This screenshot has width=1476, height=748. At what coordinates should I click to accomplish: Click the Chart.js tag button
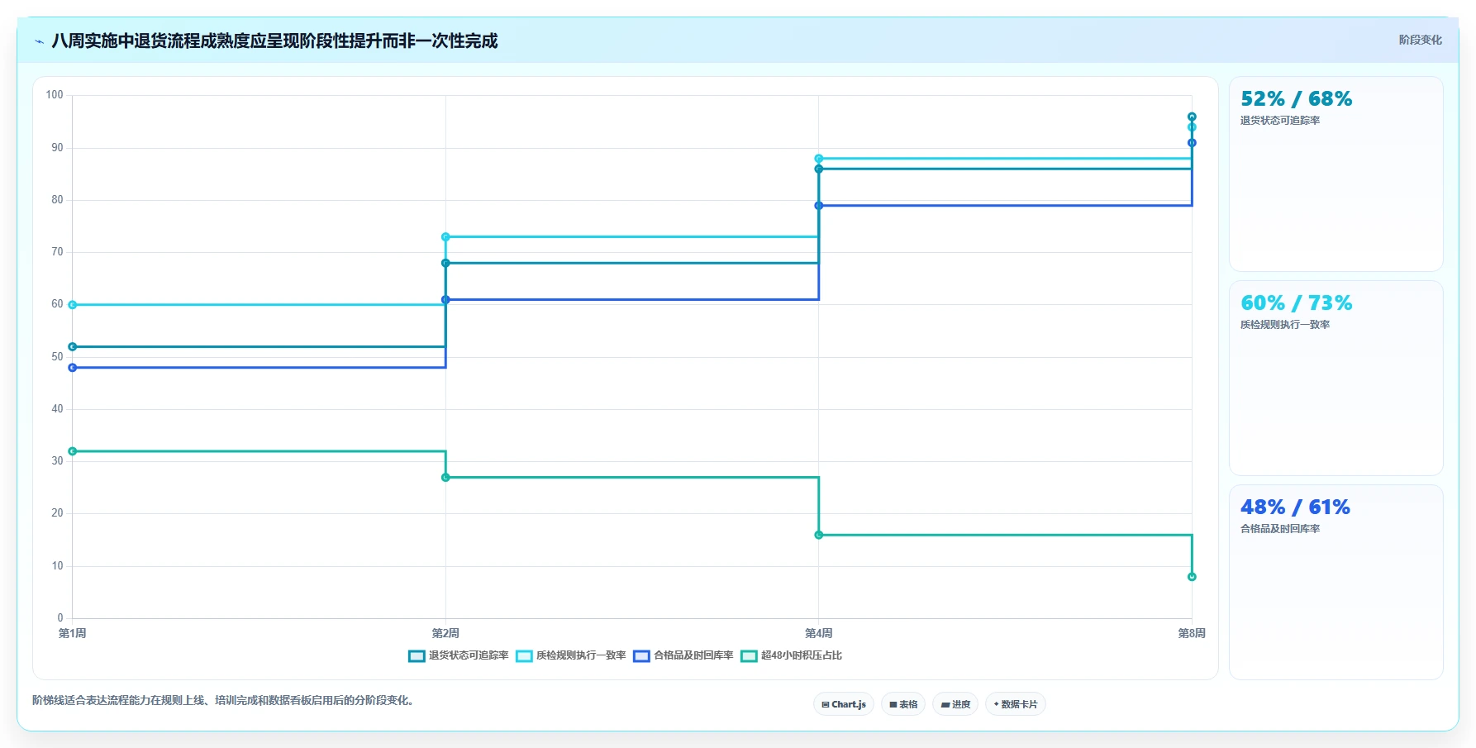coord(844,704)
